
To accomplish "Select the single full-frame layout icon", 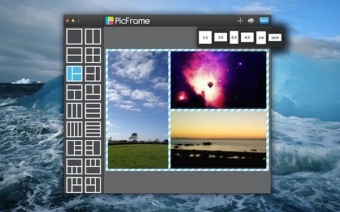I will click(74, 37).
